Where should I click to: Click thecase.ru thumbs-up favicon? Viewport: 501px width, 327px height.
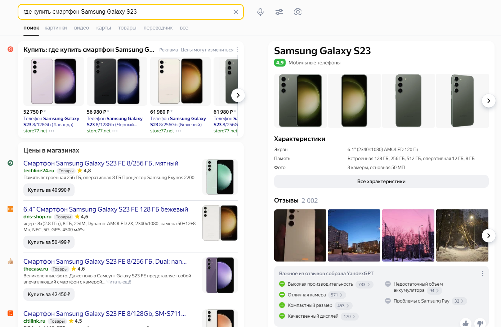pyautogui.click(x=10, y=261)
